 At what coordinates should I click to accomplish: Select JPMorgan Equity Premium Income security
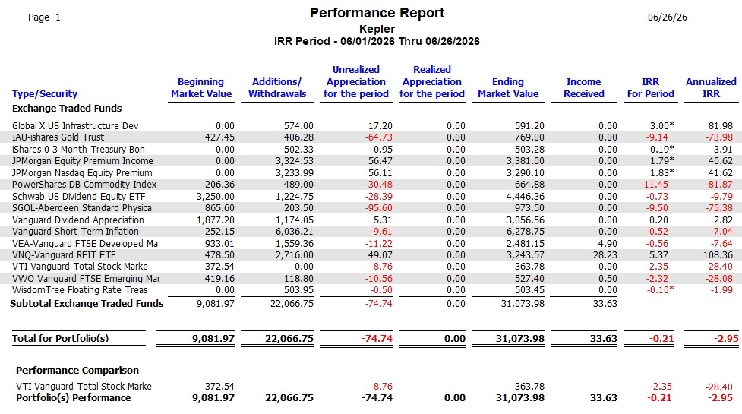tap(82, 161)
